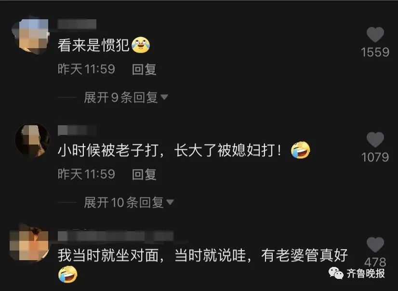Expand the 9 replies under first comment
Viewport: 398px width, 291px height.
[120, 97]
